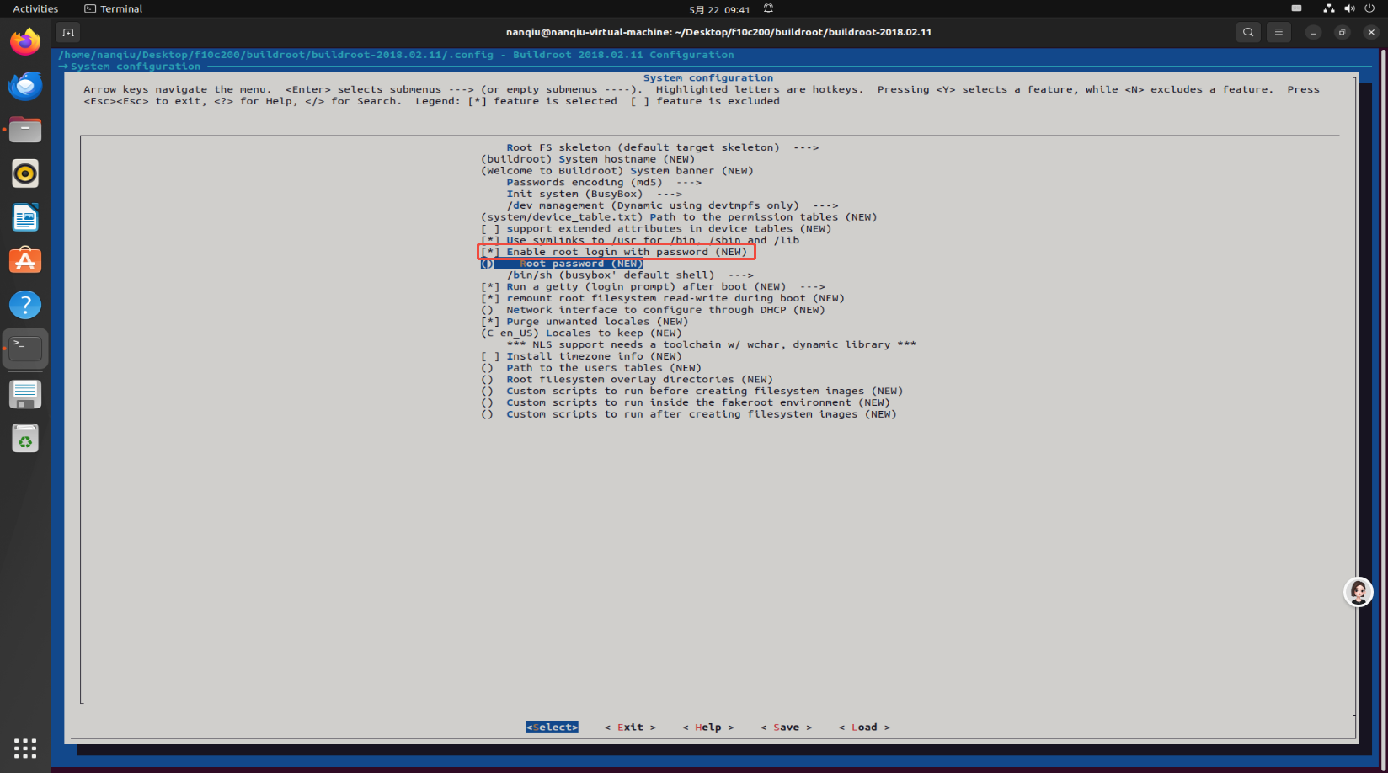Image resolution: width=1388 pixels, height=773 pixels.
Task: Click the power icon in system tray
Action: pos(1369,8)
